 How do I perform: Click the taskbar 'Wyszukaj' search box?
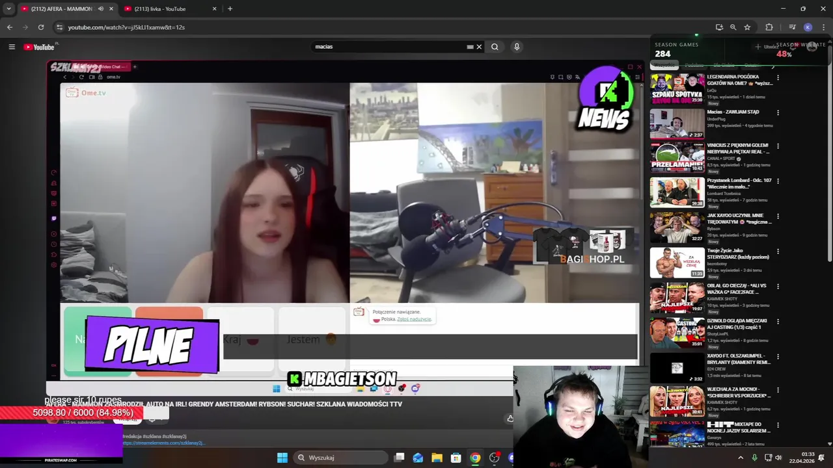click(340, 458)
